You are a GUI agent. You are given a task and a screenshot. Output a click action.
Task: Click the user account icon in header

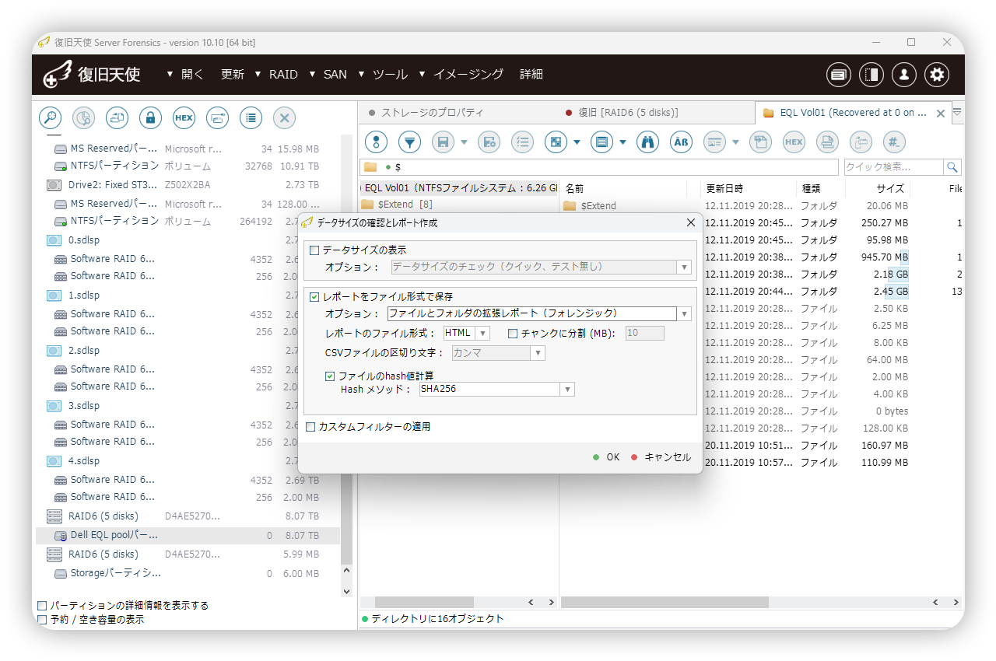coord(904,75)
